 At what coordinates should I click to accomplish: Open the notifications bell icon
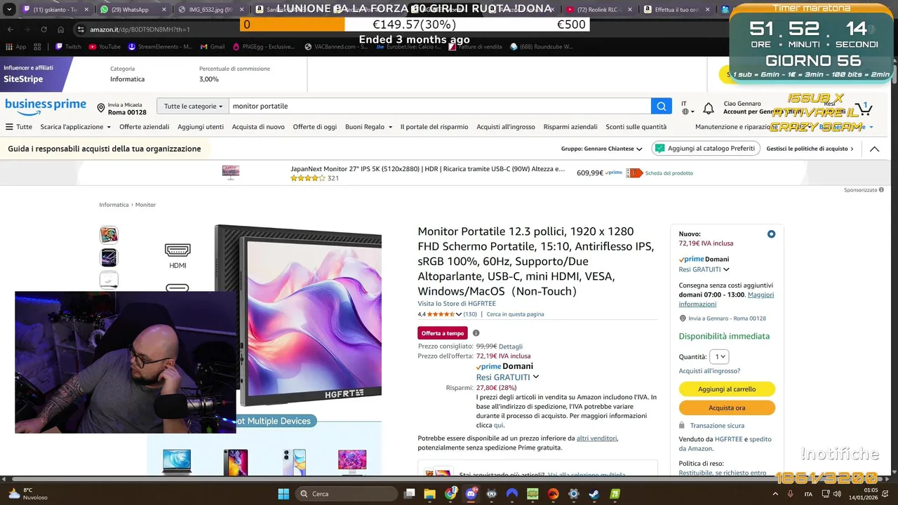pyautogui.click(x=709, y=108)
